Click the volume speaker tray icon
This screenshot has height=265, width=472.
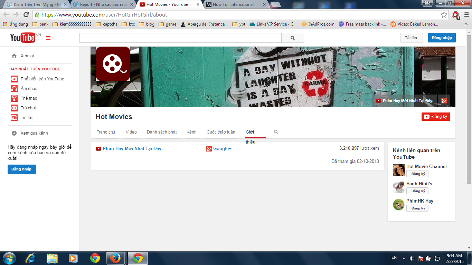click(x=412, y=258)
